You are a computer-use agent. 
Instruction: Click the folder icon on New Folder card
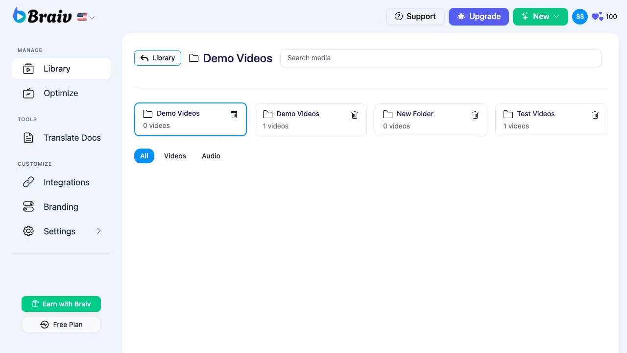click(x=388, y=114)
